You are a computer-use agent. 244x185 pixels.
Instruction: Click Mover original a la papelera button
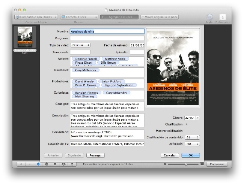pos(160,17)
